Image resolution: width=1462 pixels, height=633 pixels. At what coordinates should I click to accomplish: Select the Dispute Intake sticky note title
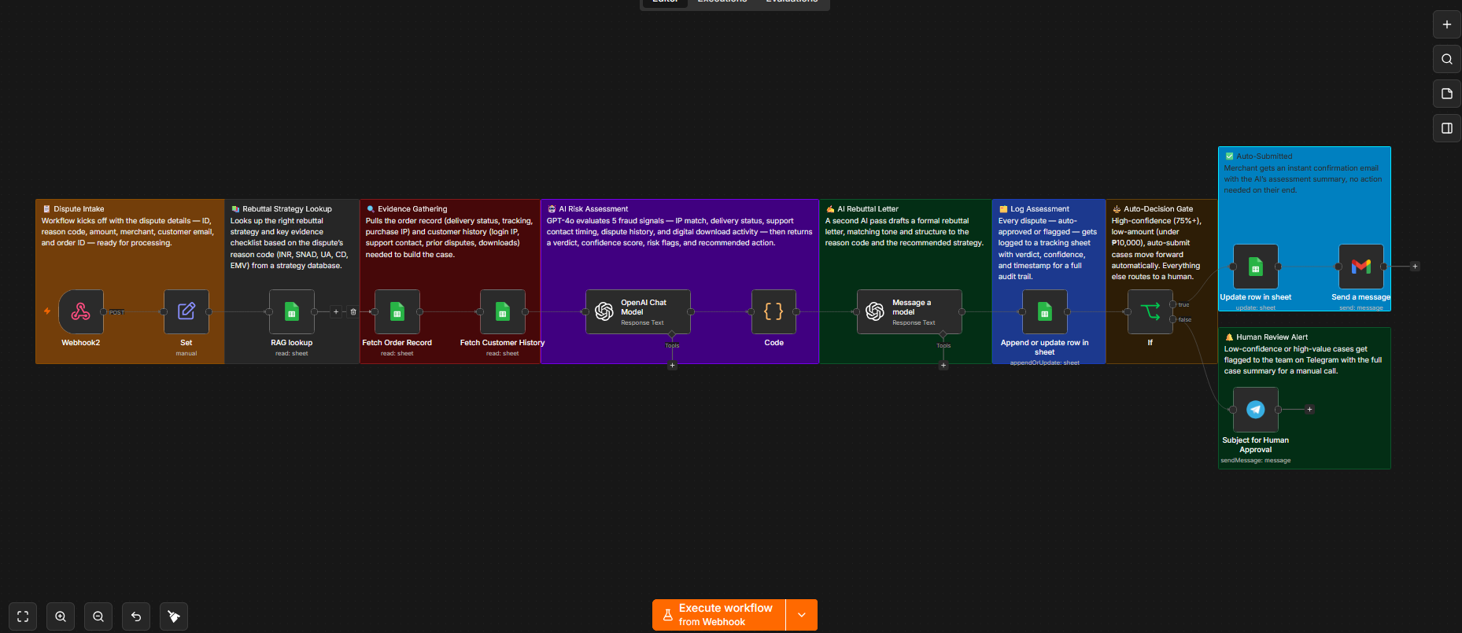pos(79,209)
